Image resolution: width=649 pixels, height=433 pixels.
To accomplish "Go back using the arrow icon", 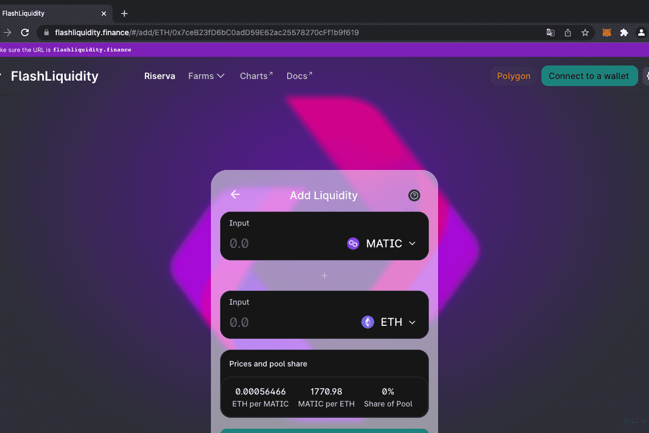I will [235, 195].
